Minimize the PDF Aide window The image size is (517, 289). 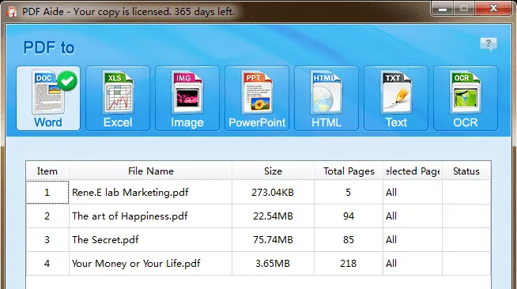(442, 8)
